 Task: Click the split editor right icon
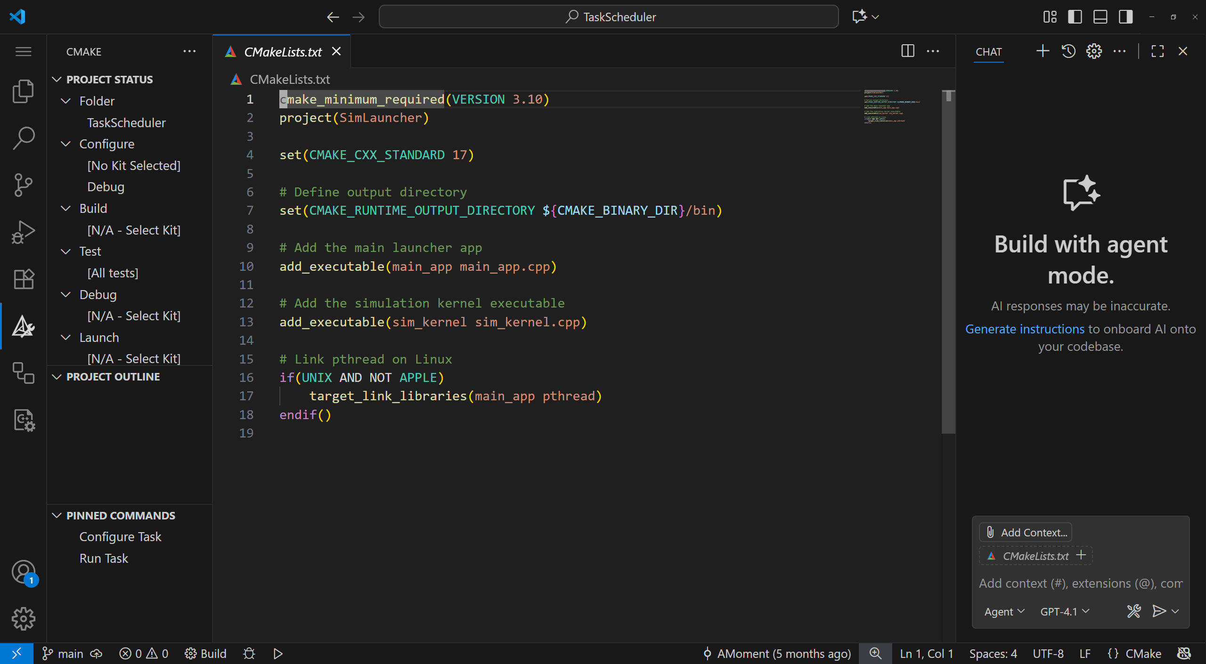(907, 51)
